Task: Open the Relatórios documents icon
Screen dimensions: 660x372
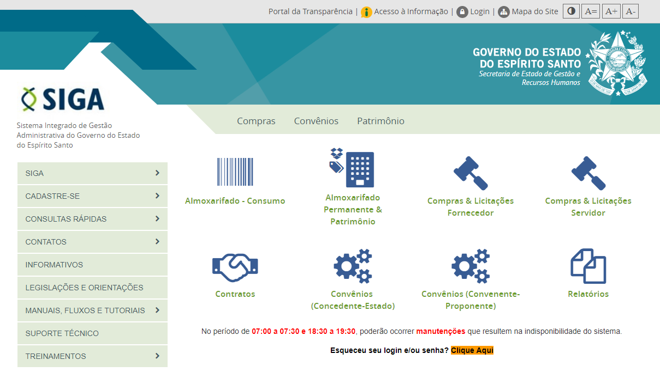Action: pos(588,266)
